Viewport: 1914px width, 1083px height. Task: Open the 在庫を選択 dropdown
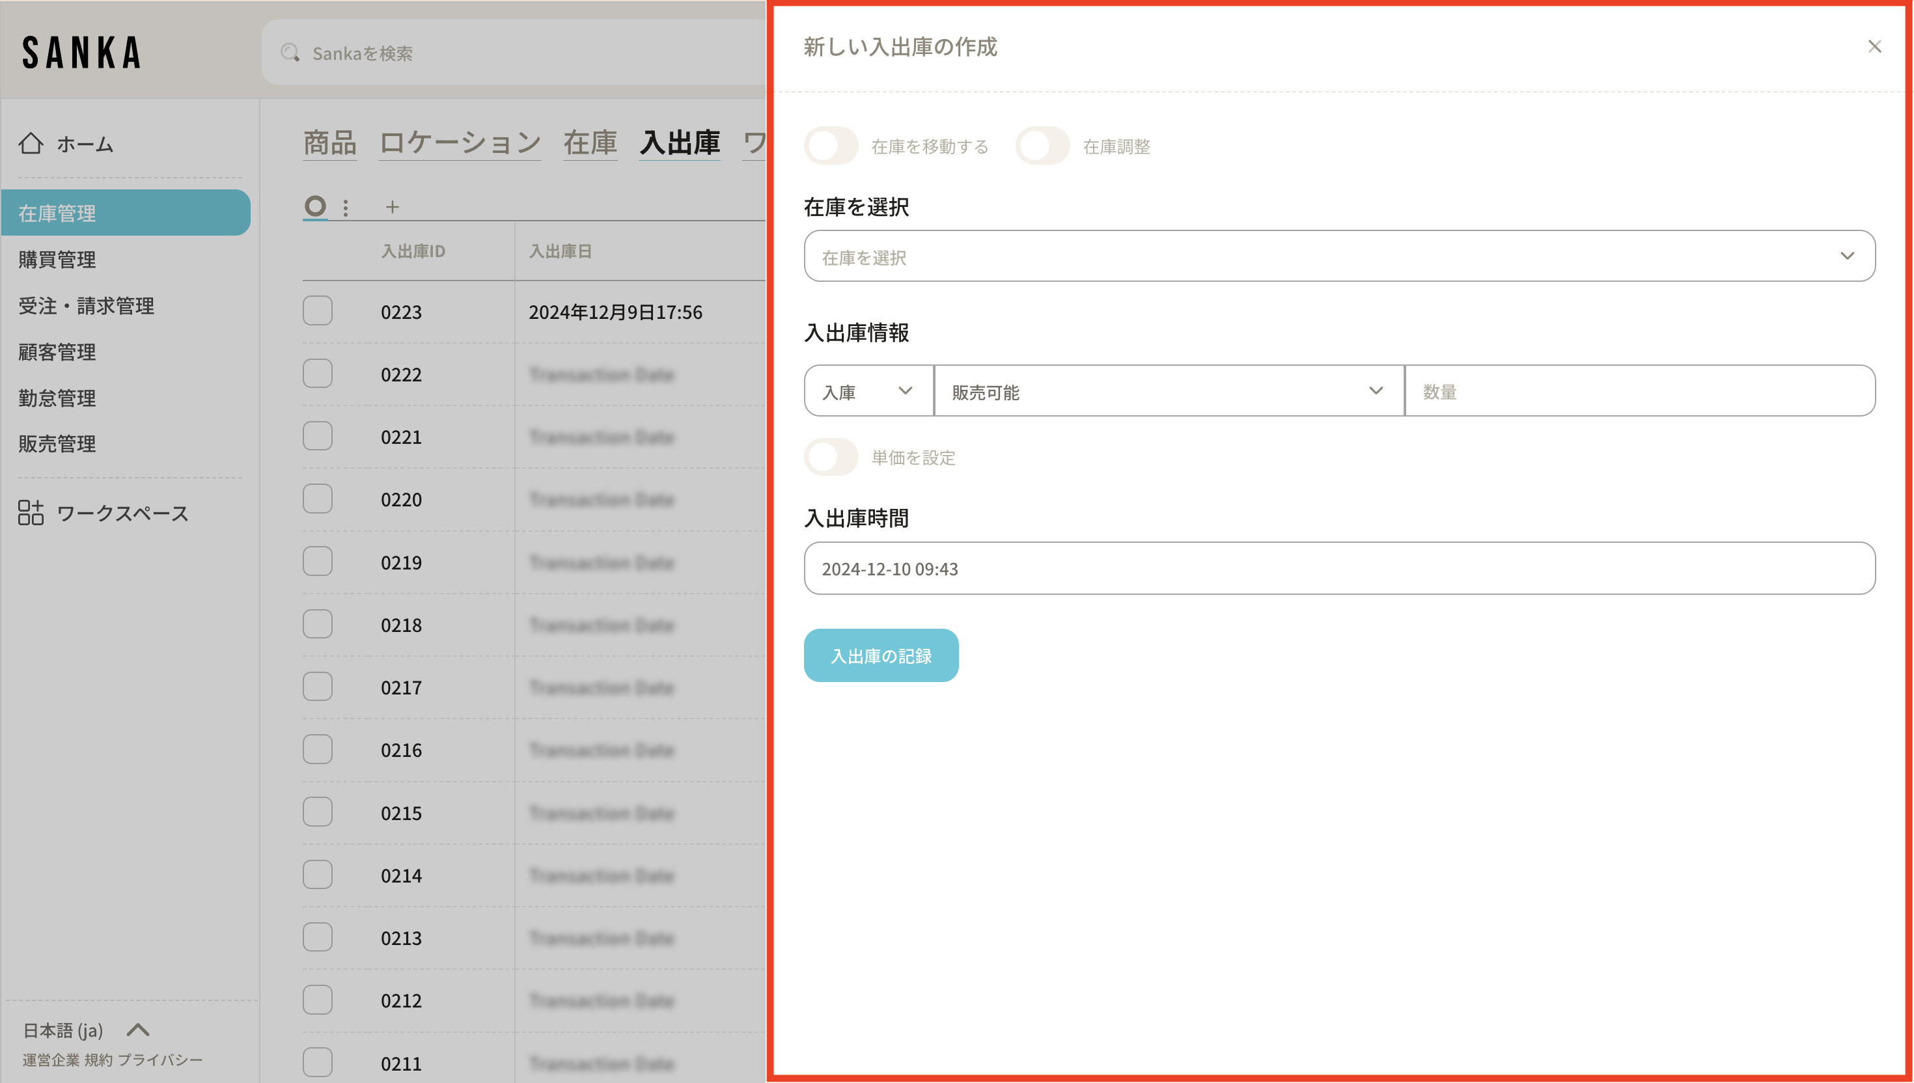click(1338, 256)
